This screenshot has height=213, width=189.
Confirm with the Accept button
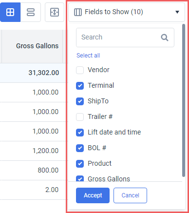93,195
